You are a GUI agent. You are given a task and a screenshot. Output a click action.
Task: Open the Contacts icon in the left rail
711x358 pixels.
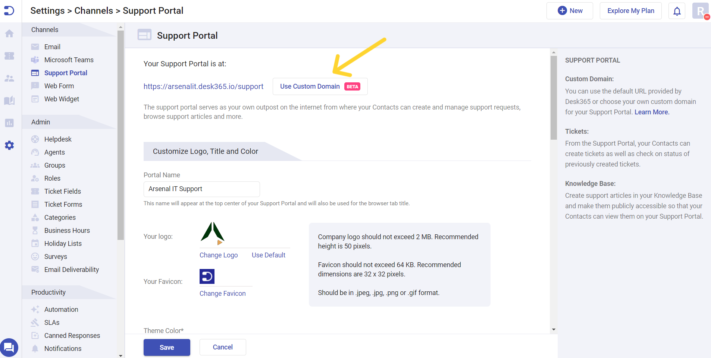(x=9, y=78)
